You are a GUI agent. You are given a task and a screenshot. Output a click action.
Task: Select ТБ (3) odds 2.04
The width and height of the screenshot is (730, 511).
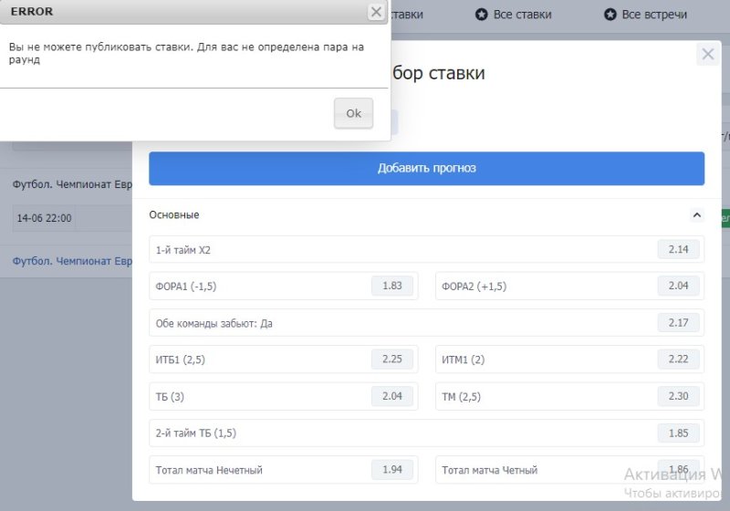coord(391,396)
